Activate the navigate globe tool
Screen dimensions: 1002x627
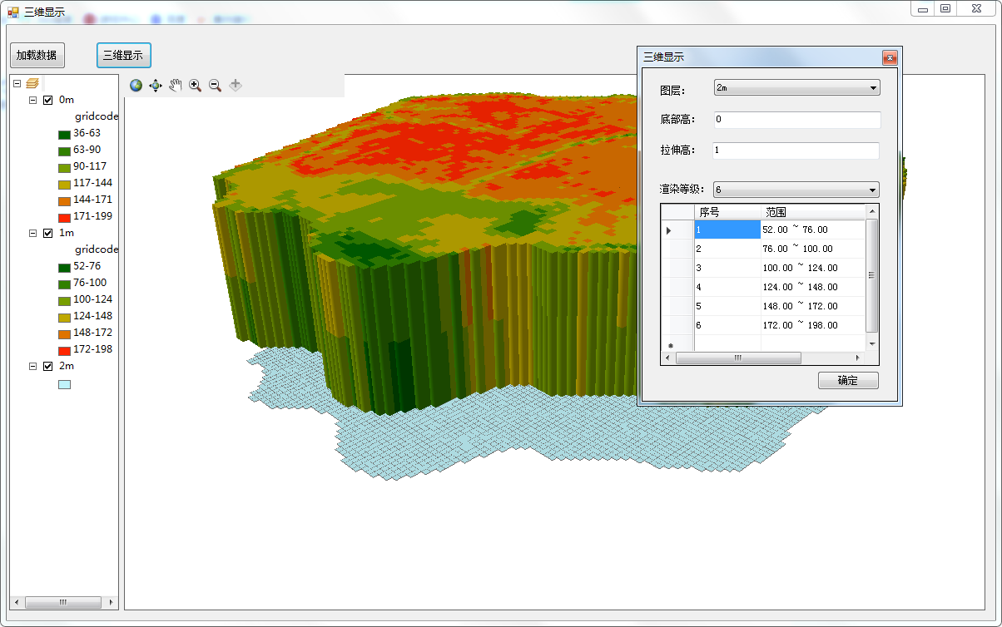[x=155, y=85]
